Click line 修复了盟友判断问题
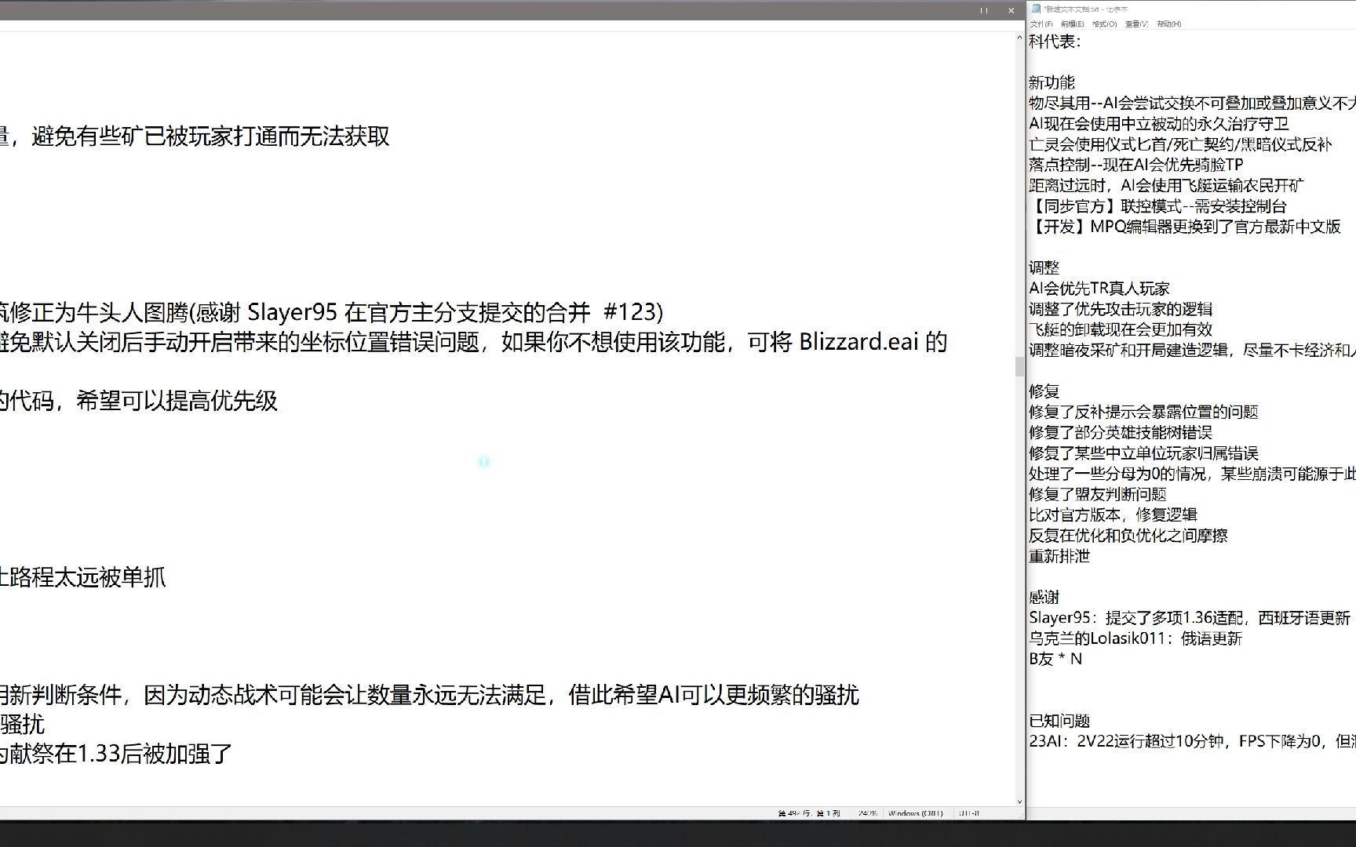Viewport: 1356px width, 847px height. point(1098,494)
